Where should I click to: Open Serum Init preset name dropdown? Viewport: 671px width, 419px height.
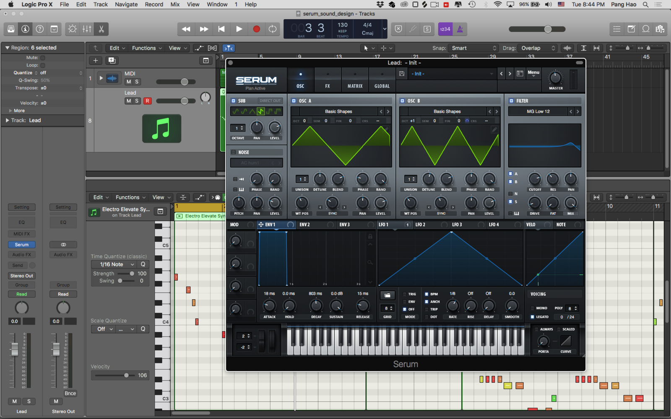[x=452, y=74]
